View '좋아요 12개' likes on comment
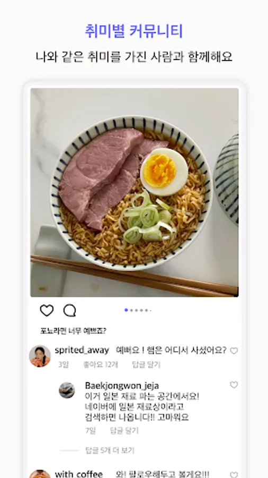268x478 pixels. 101,364
